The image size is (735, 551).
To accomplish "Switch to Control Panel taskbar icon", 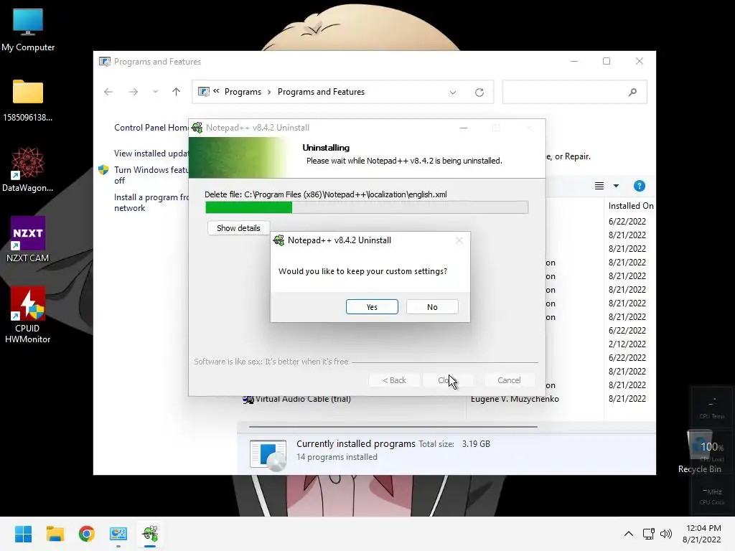I will coord(118,534).
